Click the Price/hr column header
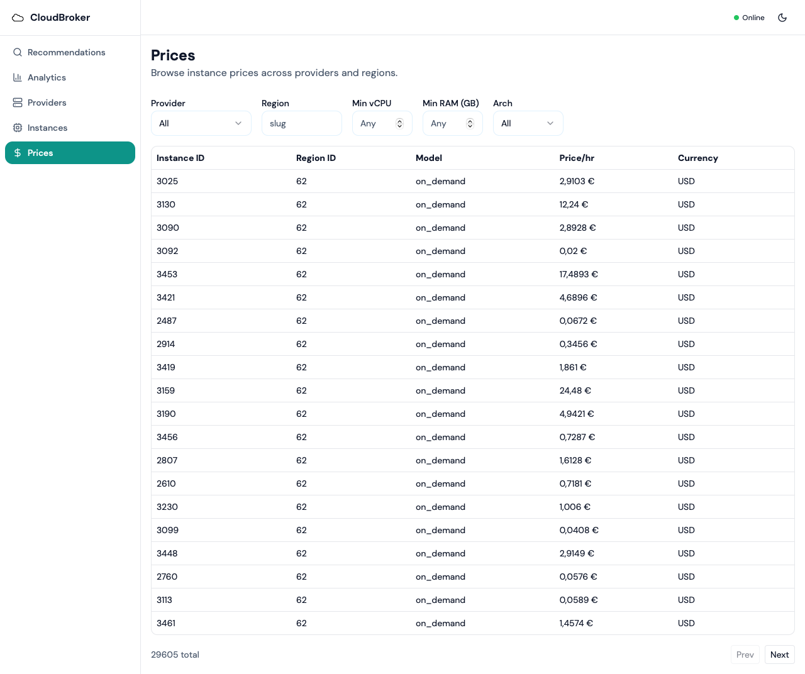The image size is (805, 674). tap(577, 158)
